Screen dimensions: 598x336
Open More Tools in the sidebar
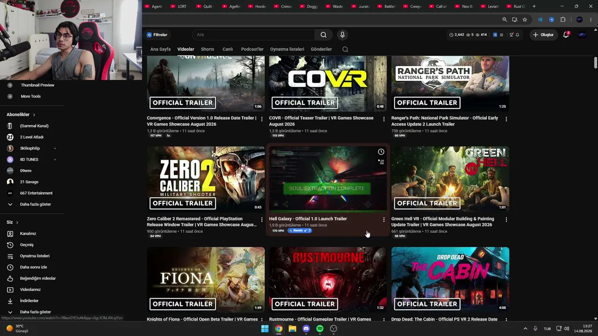32,96
